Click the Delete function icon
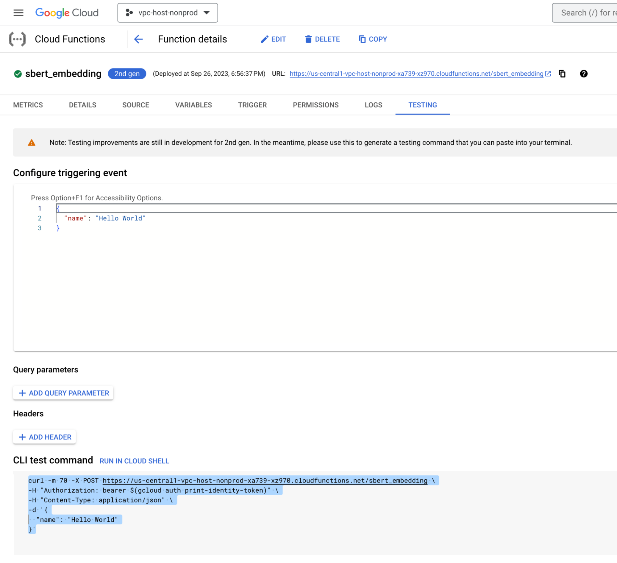The width and height of the screenshot is (617, 563). [308, 39]
